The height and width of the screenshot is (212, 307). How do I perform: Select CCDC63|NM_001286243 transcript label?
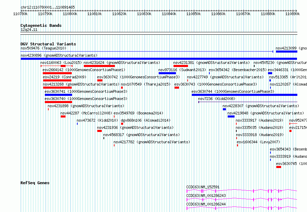point(206,196)
